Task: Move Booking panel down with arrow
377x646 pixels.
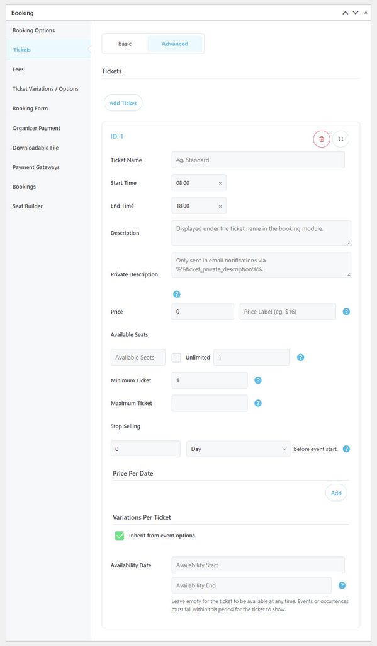Action: (x=356, y=13)
